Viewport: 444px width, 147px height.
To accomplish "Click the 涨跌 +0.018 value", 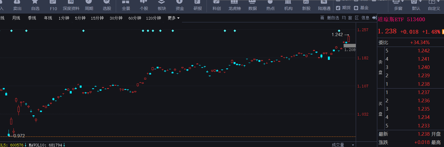I will (x=422, y=142).
